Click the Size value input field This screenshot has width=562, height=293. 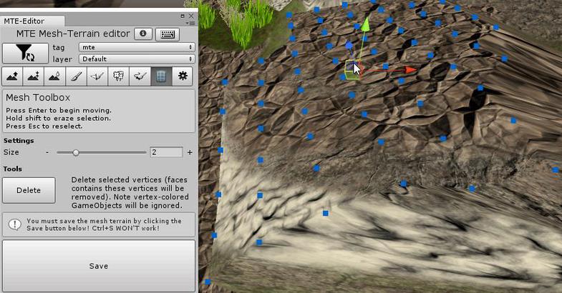pos(166,152)
